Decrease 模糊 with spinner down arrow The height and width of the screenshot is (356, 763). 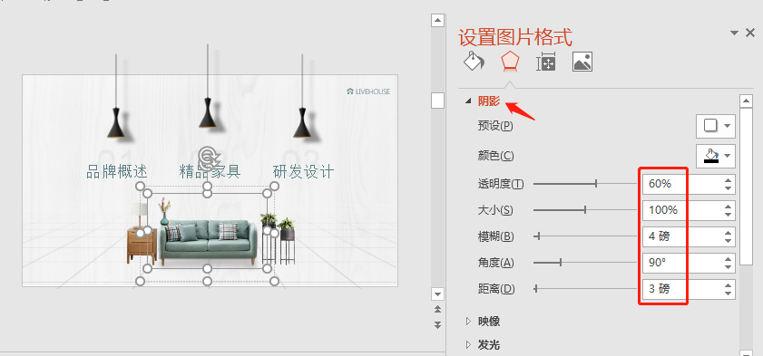click(x=728, y=240)
